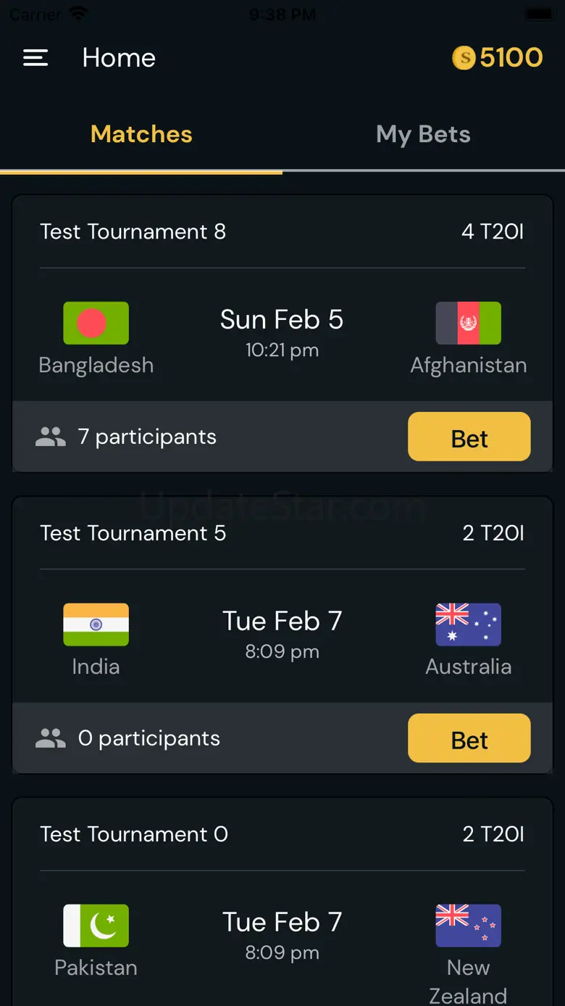
Task: Place Bet on Bangladesh vs Afghanistan
Action: point(469,437)
